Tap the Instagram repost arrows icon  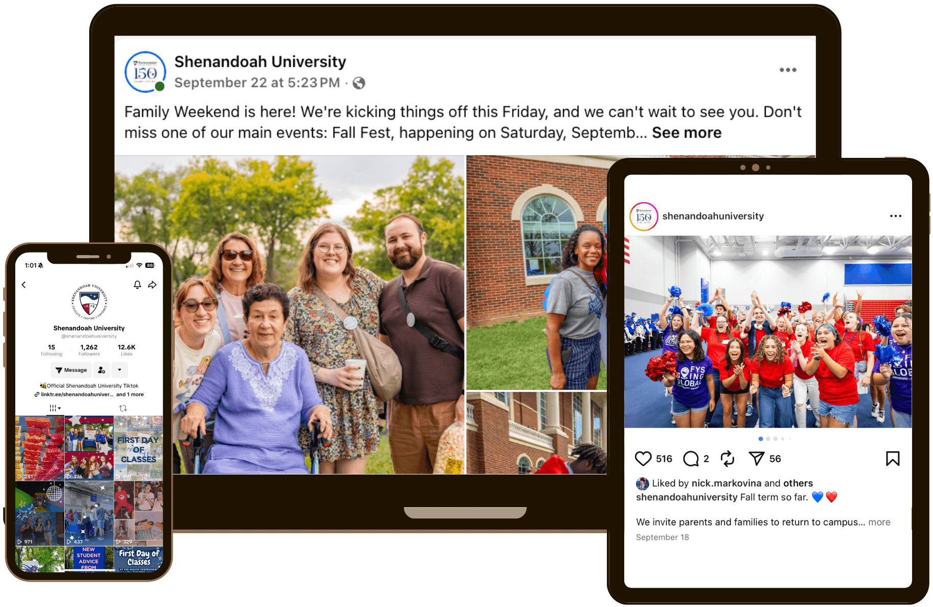pyautogui.click(x=727, y=459)
